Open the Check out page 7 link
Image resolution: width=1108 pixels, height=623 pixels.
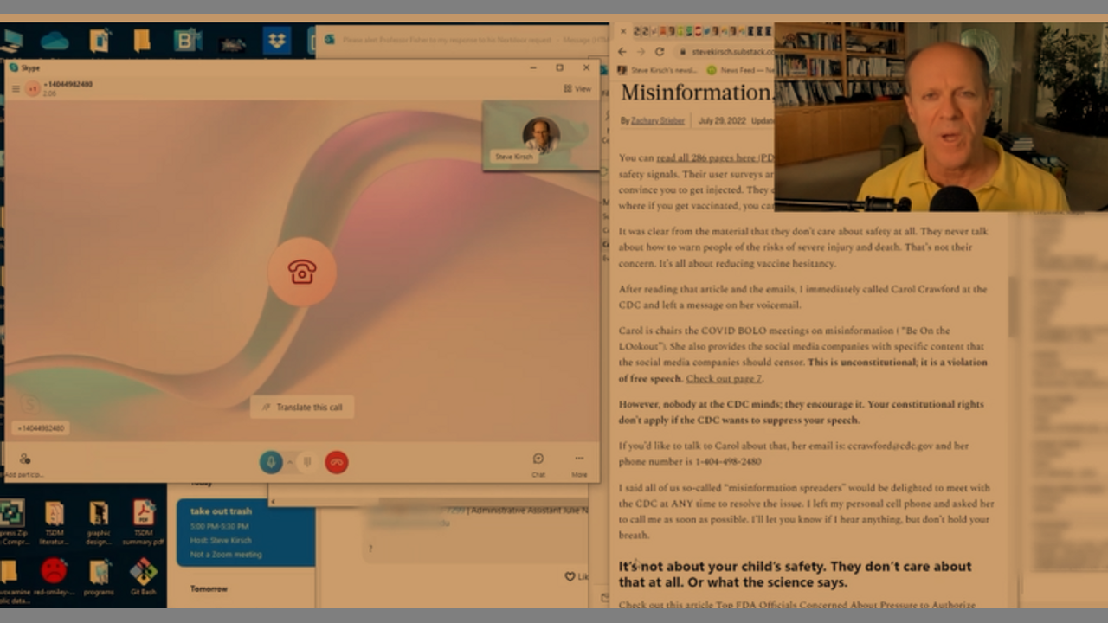[x=724, y=378]
